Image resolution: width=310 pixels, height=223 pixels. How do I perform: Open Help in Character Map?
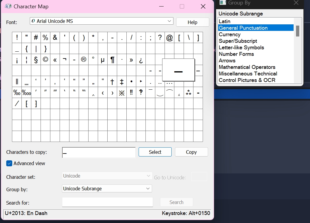coord(192,22)
